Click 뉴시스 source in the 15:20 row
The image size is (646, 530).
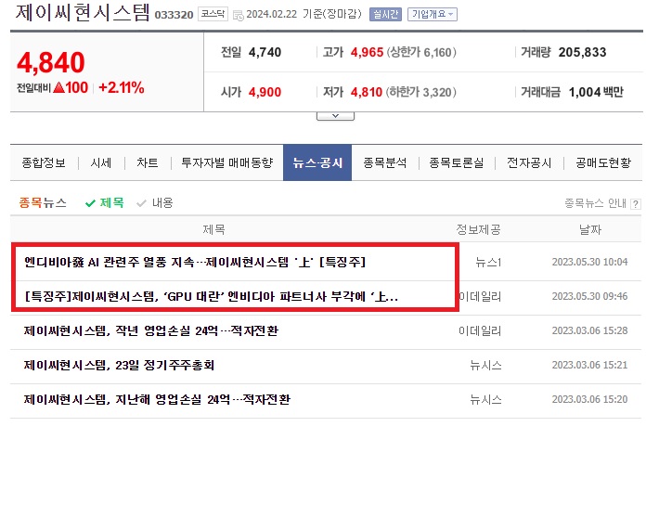(485, 399)
